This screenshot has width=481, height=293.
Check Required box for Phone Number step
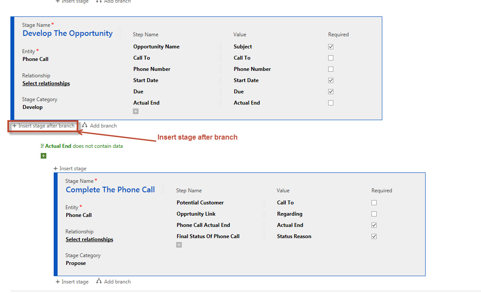(x=331, y=69)
